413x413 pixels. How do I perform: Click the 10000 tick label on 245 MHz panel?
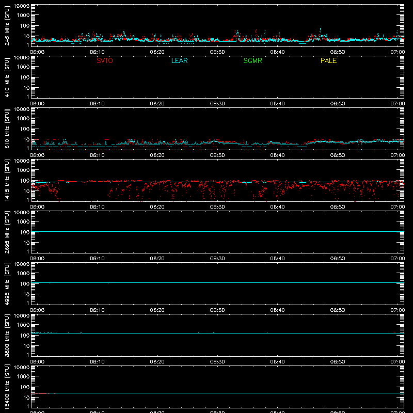(22, 6)
